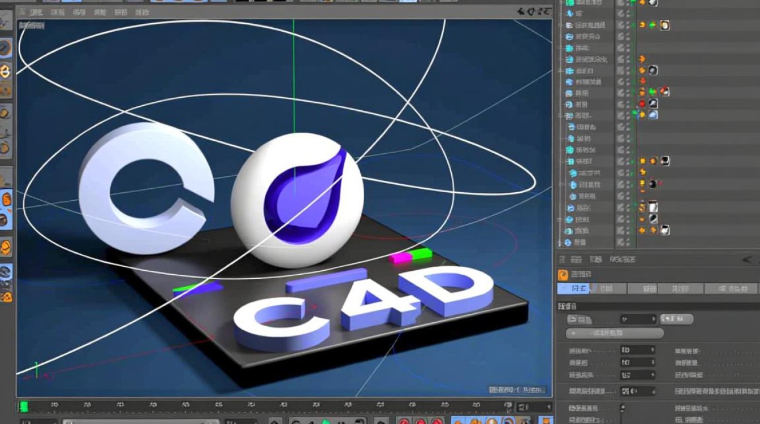Select the white sphere with purple logo
This screenshot has height=424, width=760.
tap(297, 199)
